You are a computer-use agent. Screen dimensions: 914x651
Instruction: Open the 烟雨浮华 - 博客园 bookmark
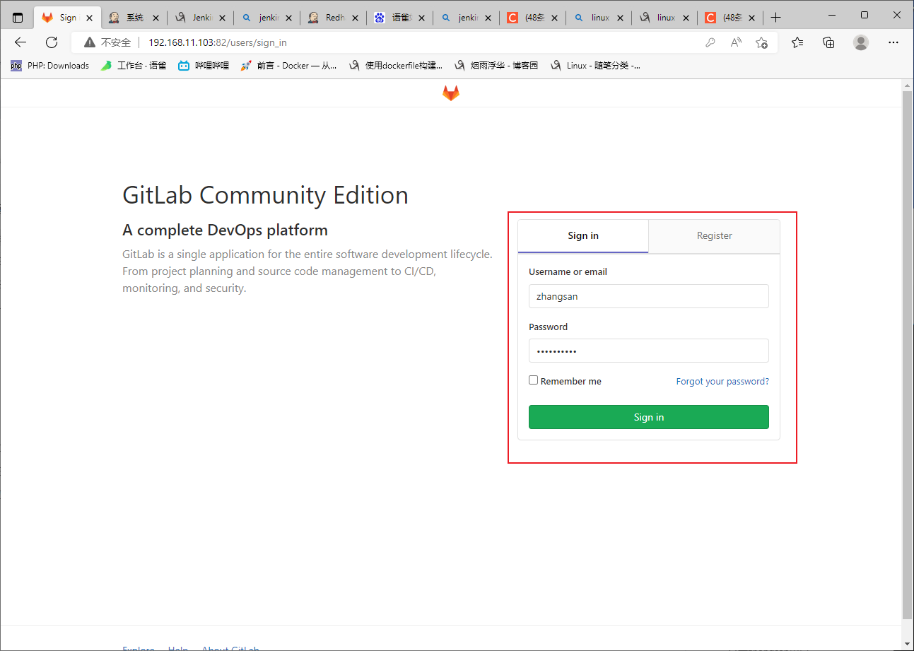[497, 66]
